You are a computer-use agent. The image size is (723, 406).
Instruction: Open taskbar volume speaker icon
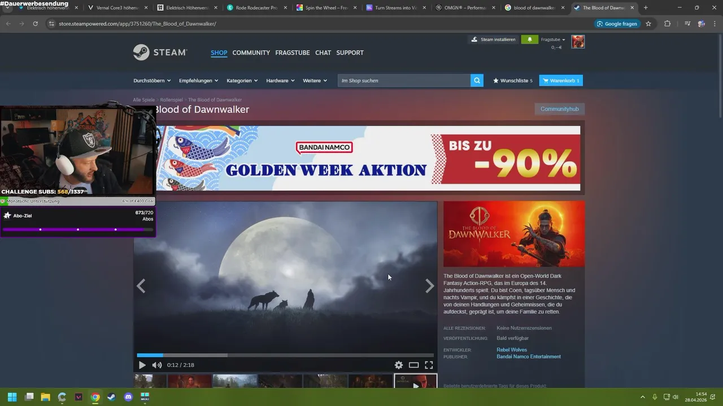[x=675, y=397]
